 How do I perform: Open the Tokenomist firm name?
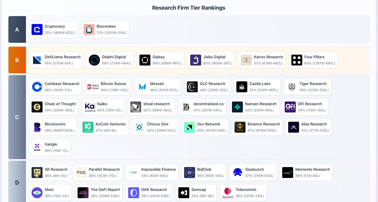point(246,189)
